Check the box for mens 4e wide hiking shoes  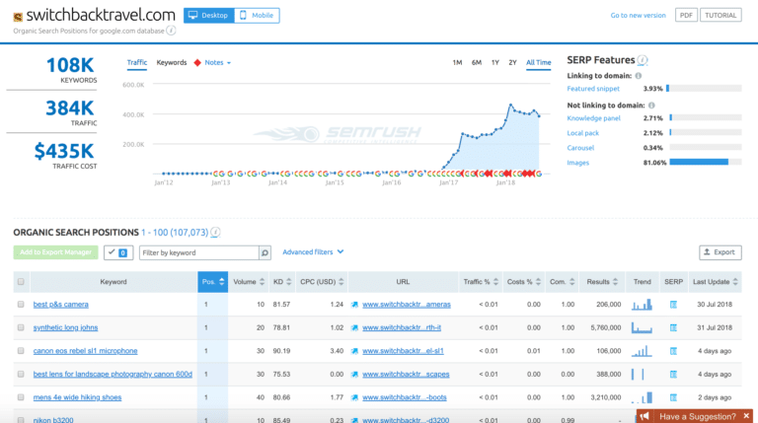click(x=21, y=397)
